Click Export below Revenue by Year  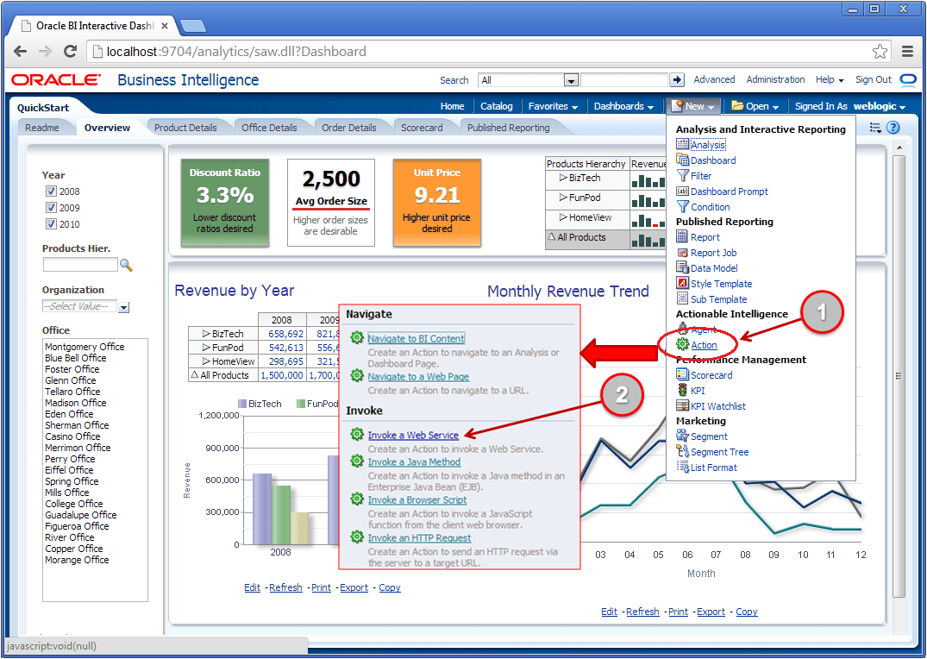click(x=354, y=587)
